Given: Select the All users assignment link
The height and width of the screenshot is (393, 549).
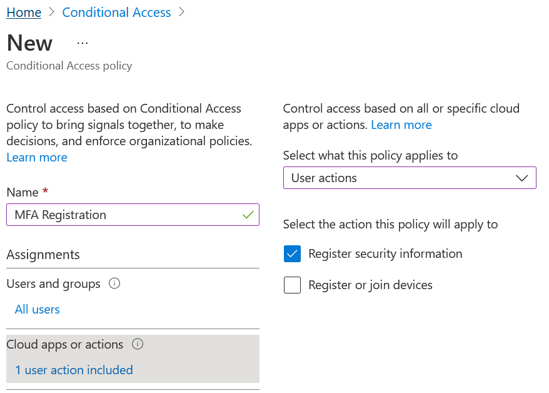Looking at the screenshot, I should click(x=37, y=309).
